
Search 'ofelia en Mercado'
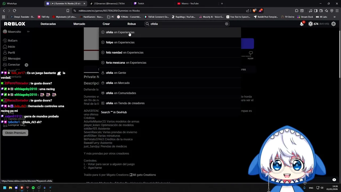tap(170, 83)
